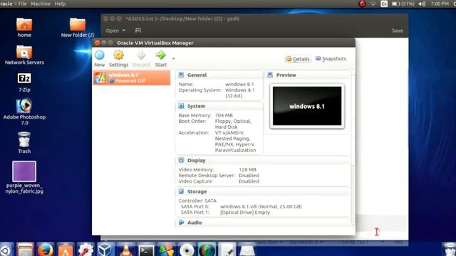Open System Settings wrench-gear dock icon
The height and width of the screenshot is (256, 456).
[85, 250]
